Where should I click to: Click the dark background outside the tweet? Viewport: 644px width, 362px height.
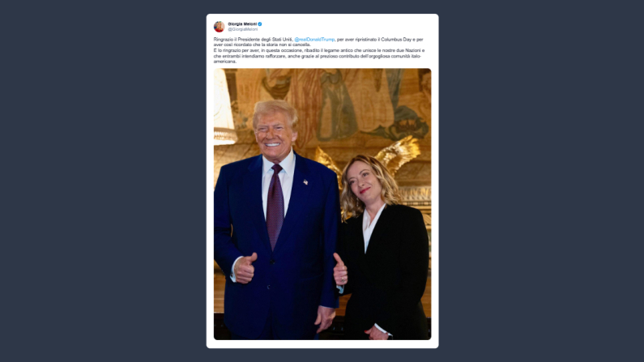(x=103, y=181)
